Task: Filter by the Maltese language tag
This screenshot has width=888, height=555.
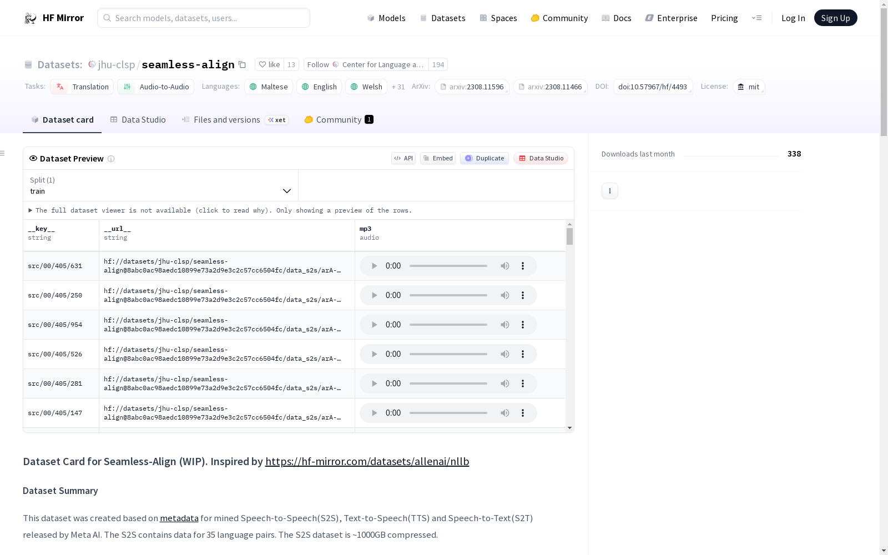Action: point(269,87)
